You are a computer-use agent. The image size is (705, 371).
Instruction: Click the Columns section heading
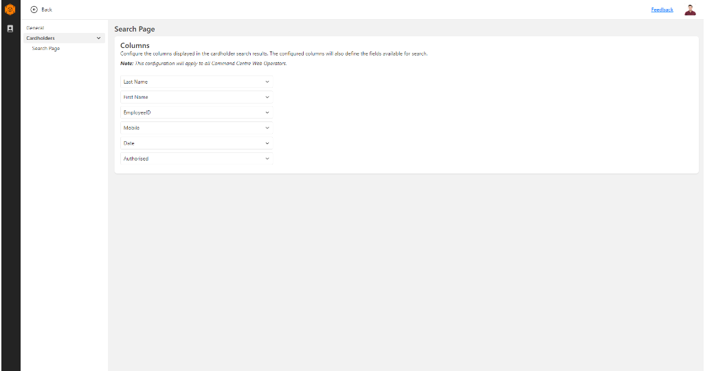click(135, 45)
